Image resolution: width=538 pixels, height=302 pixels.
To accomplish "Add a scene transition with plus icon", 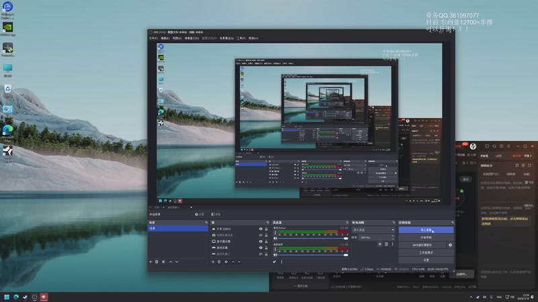I will pos(380,244).
